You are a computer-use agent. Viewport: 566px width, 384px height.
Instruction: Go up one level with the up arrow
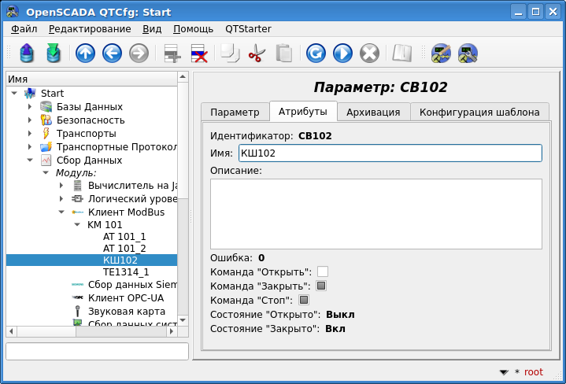tap(85, 54)
